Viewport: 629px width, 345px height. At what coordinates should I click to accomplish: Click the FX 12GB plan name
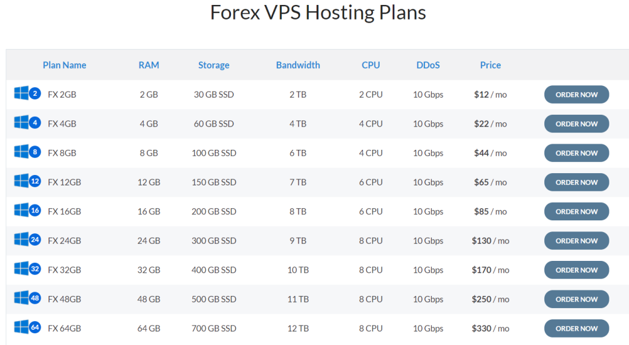click(x=64, y=182)
